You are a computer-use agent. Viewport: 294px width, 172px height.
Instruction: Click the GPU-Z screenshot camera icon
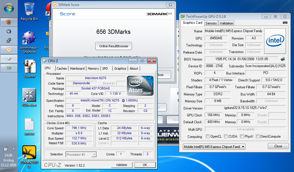click(285, 23)
